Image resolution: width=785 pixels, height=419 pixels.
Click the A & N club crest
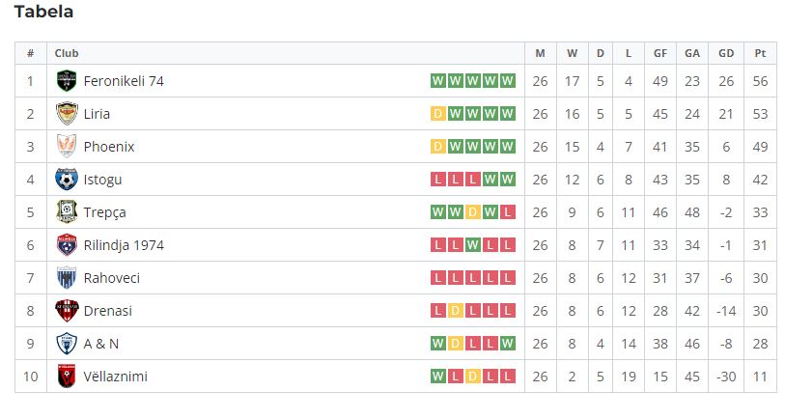coord(66,344)
